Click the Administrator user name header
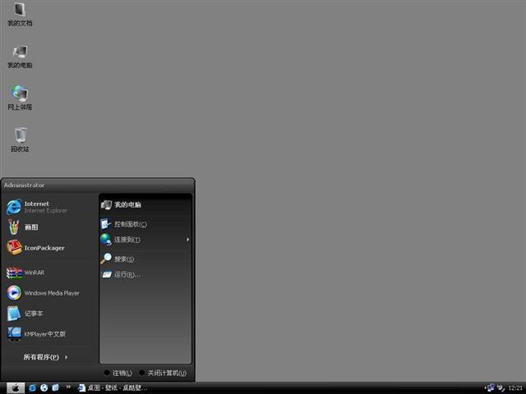Screen dimensions: 526x394 (24, 186)
